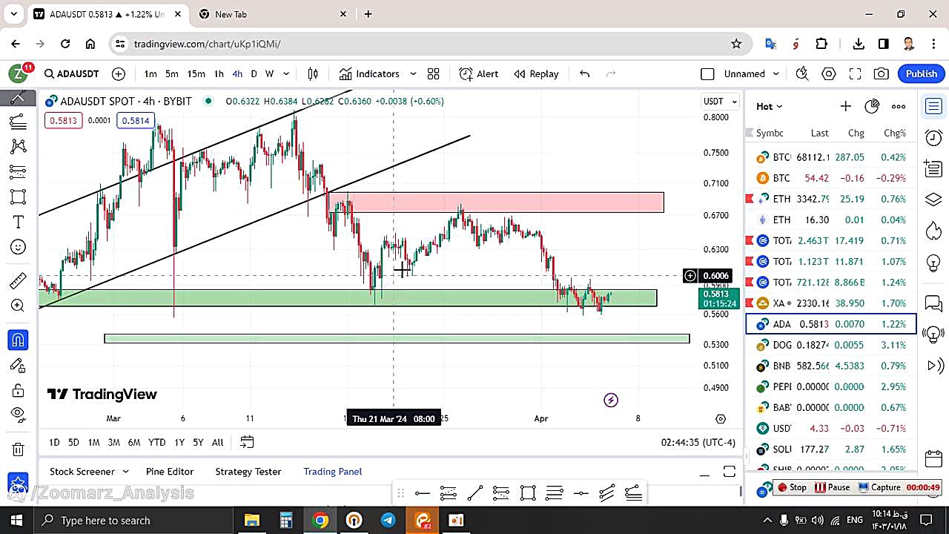Open watchlist advanced view icon

click(872, 106)
